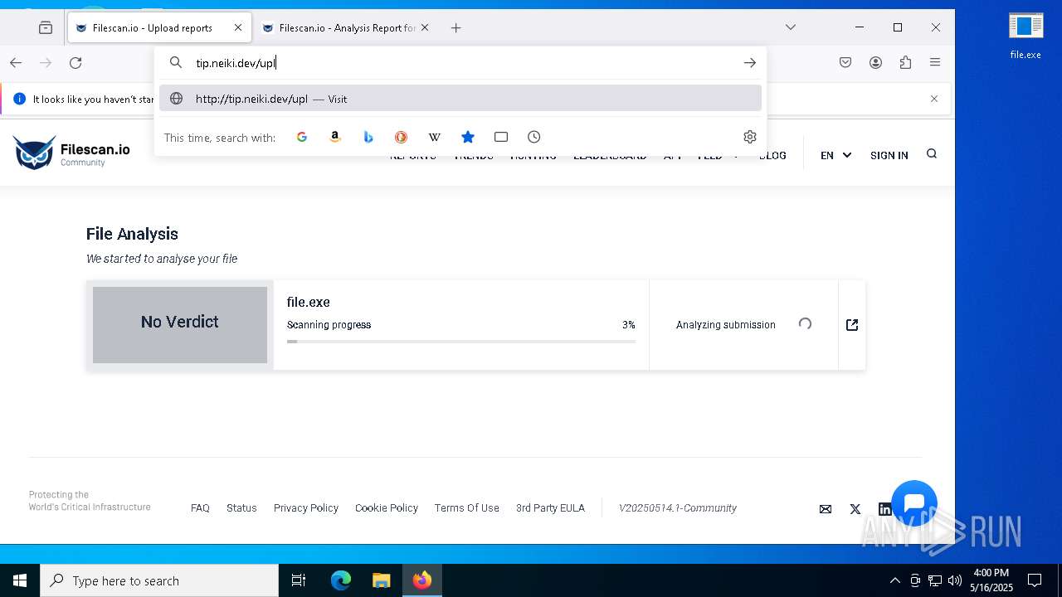Open the BLOG nav link
1062x597 pixels.
[772, 156]
